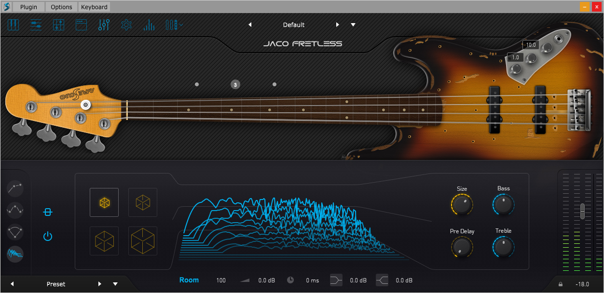Click the reverb waveform display
The image size is (604, 293).
click(294, 228)
